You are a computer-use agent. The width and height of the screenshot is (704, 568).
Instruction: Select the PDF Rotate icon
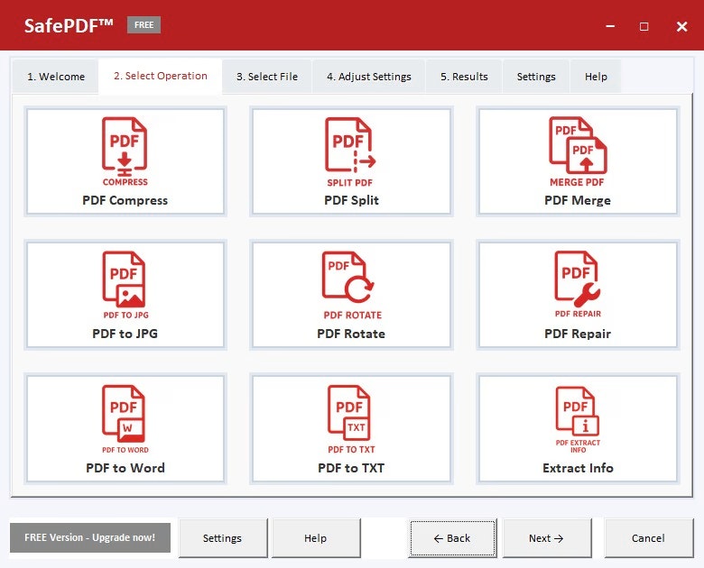point(351,285)
